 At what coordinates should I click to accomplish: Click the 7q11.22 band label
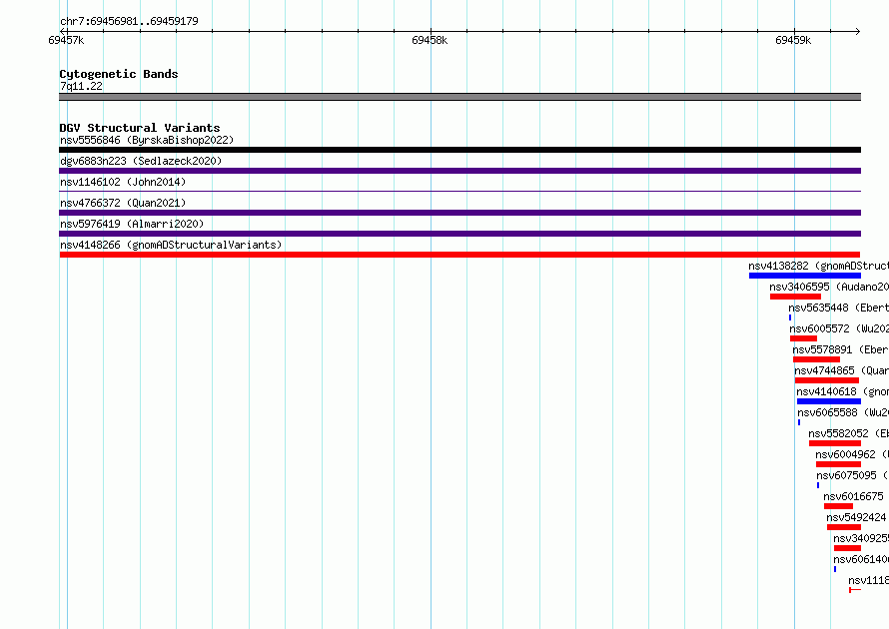[x=81, y=86]
